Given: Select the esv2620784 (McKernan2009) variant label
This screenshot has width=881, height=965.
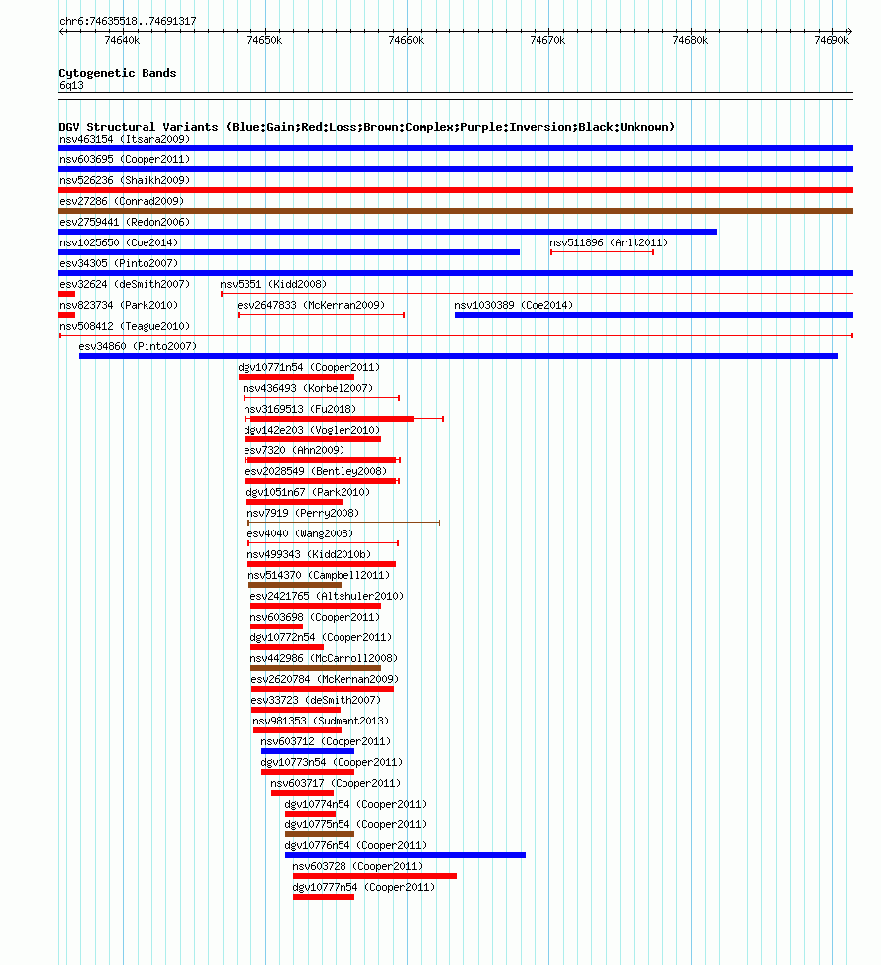Looking at the screenshot, I should [x=325, y=679].
